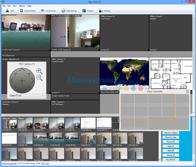
Task: Open the View menu
Action: [15, 6]
